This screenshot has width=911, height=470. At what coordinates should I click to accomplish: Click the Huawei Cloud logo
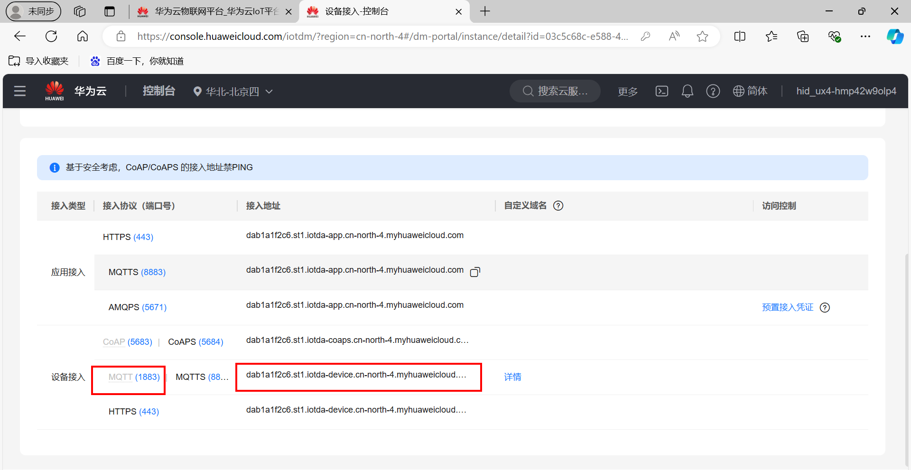[x=55, y=91]
